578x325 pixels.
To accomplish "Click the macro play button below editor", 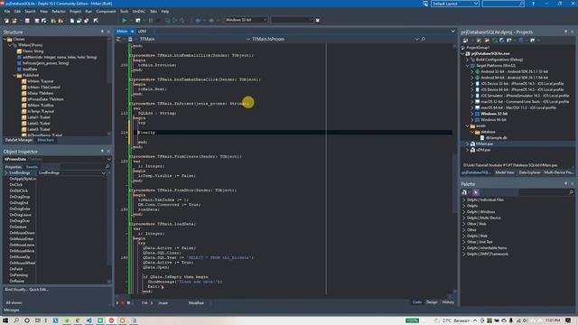I will pyautogui.click(x=117, y=303).
